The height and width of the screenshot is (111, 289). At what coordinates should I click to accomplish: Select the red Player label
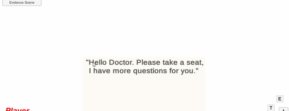tap(17, 109)
